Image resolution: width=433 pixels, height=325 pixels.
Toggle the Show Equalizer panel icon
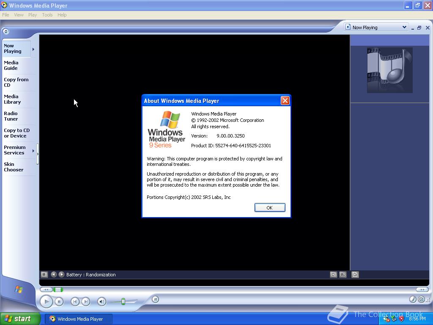click(x=334, y=274)
